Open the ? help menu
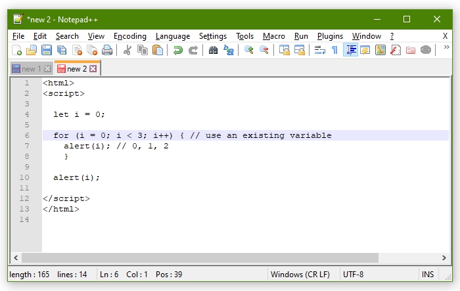 392,36
